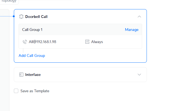The height and width of the screenshot is (111, 169).
Task: Click the dotted connector line near Topology
Action: pyautogui.click(x=6, y=16)
